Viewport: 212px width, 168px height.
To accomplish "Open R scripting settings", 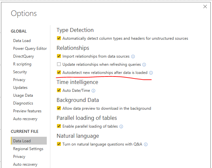I will tap(22, 64).
